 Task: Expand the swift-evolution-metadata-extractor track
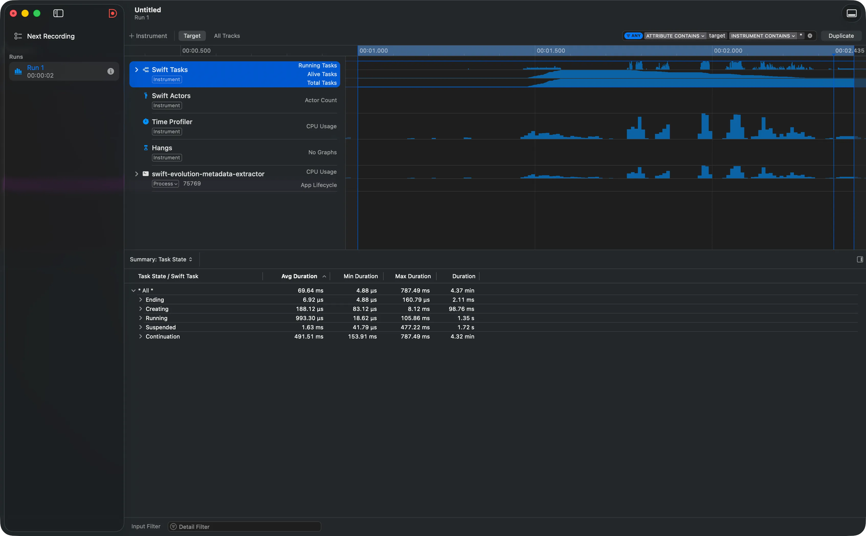click(137, 174)
